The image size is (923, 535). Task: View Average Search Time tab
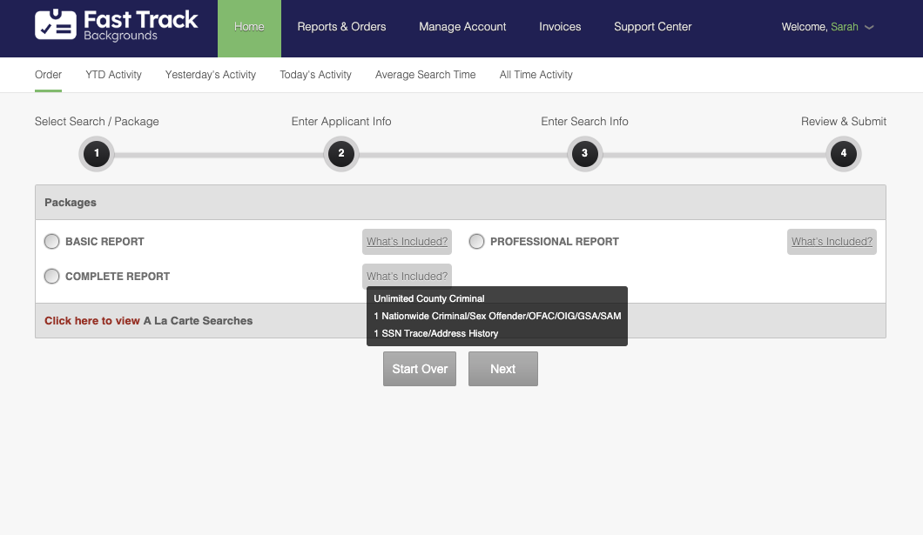(x=425, y=75)
